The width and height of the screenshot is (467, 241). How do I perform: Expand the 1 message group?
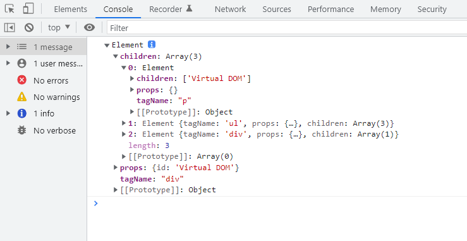[8, 47]
